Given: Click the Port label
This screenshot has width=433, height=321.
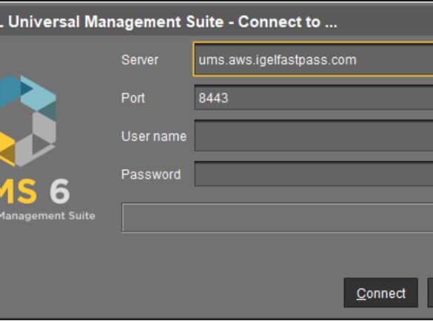Looking at the screenshot, I should [133, 98].
